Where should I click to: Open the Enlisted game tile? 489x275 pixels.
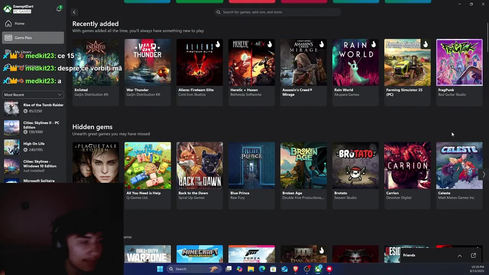click(x=96, y=72)
